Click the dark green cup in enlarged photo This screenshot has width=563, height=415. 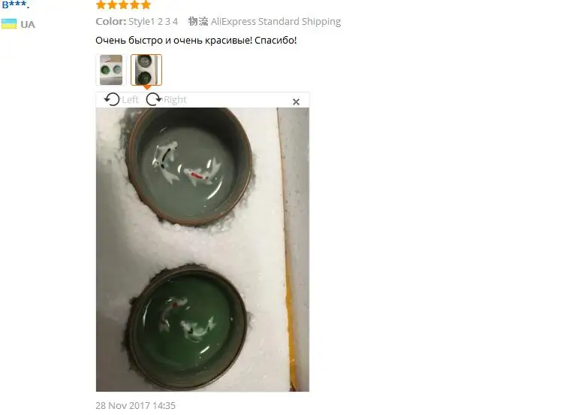(188, 328)
